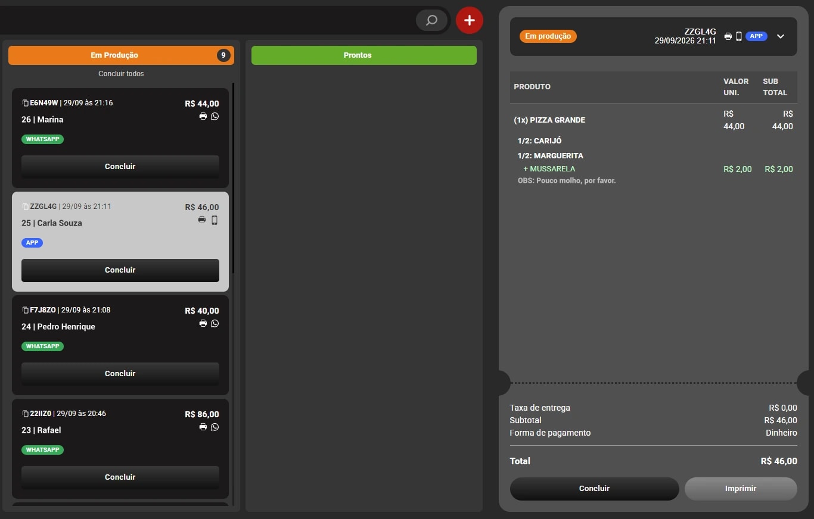Click the Em produção status badge
The height and width of the screenshot is (519, 814).
pyautogui.click(x=548, y=36)
